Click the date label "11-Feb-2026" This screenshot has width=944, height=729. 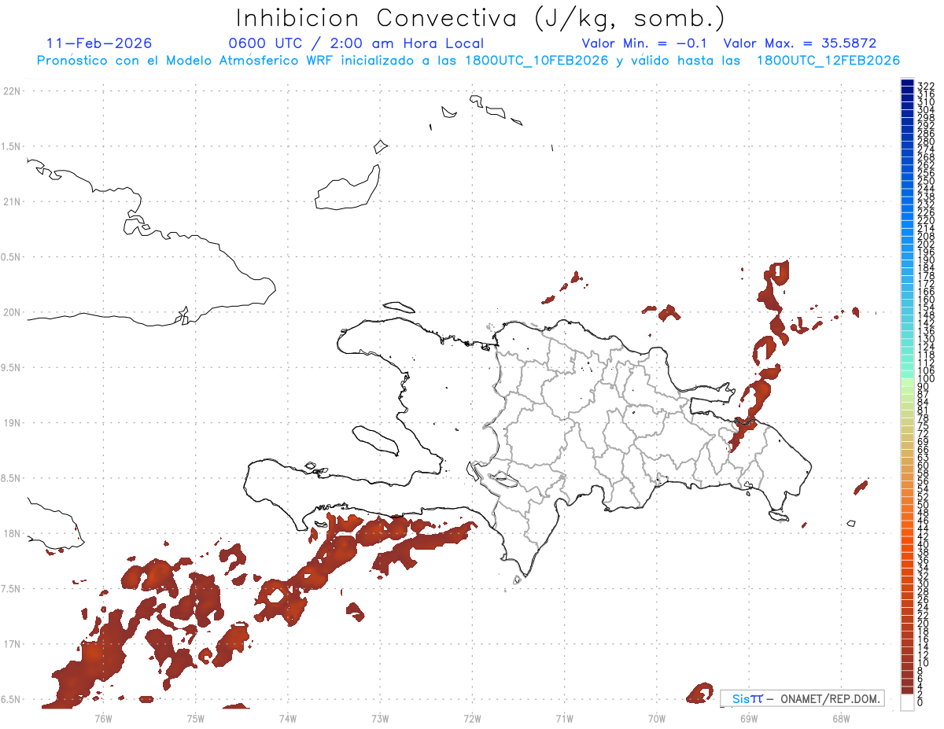[x=100, y=43]
